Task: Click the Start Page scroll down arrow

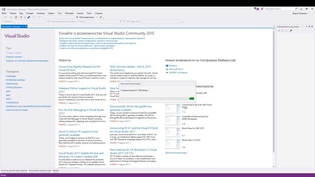Action: point(274,167)
